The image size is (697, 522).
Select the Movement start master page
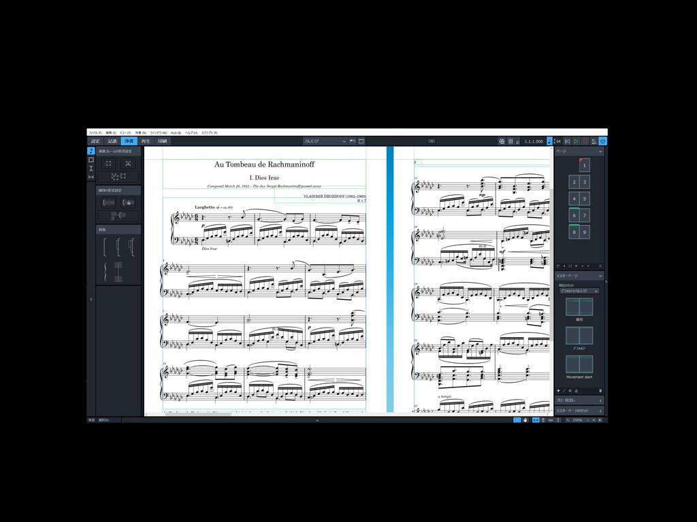click(x=579, y=364)
